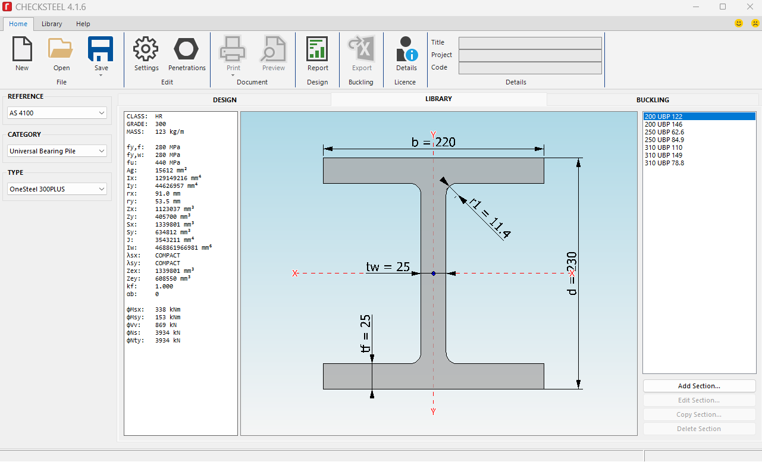Open the Help ribbon tab
The width and height of the screenshot is (762, 462).
point(83,24)
